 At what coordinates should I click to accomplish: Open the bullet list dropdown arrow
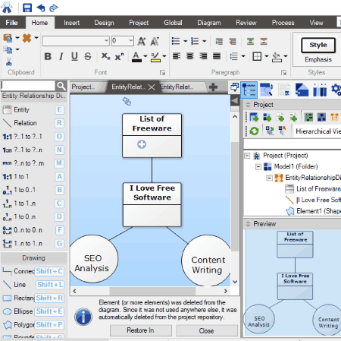(185, 41)
